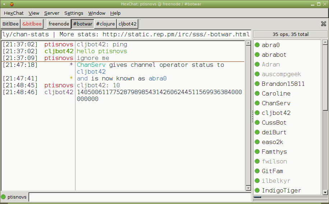This screenshot has height=204, width=329.
Task: Click the ptisnovs nickname button
Action: 17,197
